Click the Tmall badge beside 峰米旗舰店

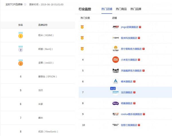[134, 81]
